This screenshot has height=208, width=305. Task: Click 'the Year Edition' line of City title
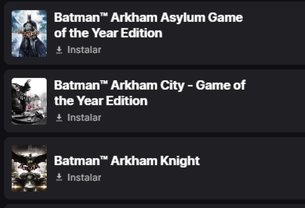(x=101, y=101)
